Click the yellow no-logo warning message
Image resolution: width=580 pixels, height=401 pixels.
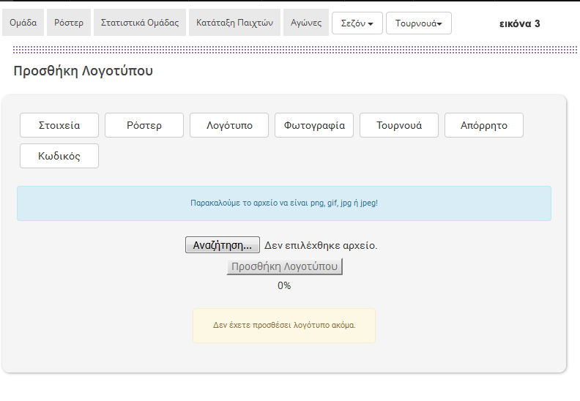click(284, 325)
